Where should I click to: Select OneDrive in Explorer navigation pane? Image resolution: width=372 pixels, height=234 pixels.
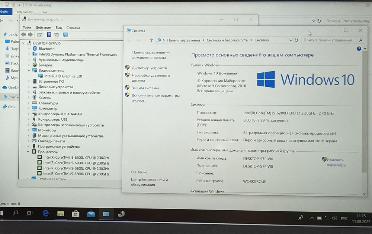coord(11,87)
